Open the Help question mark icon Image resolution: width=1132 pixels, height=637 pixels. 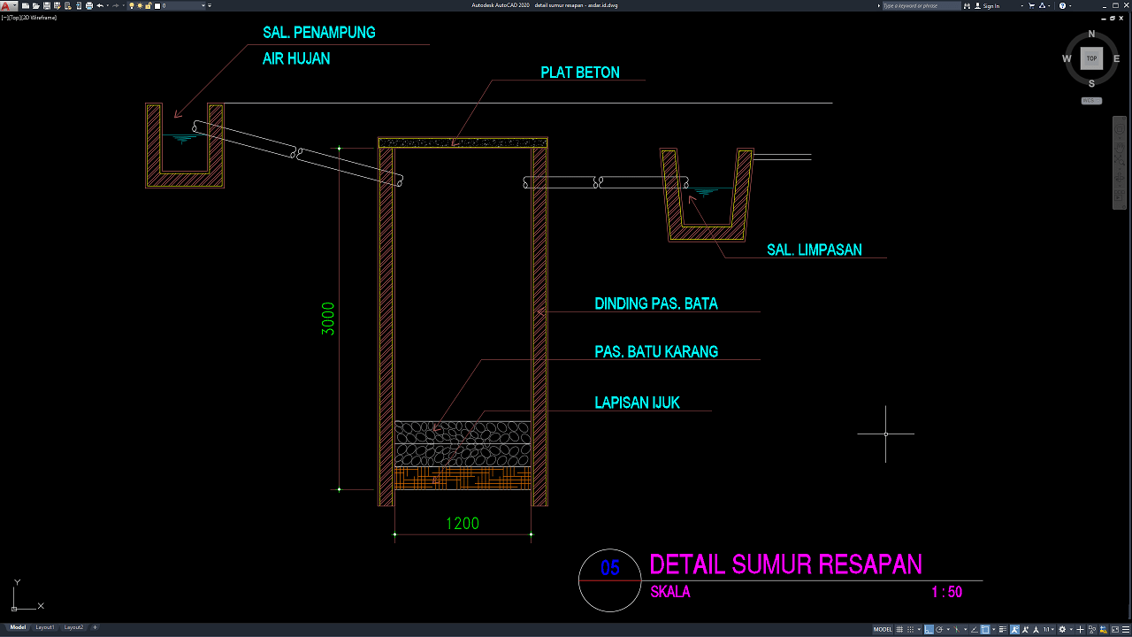(1062, 5)
